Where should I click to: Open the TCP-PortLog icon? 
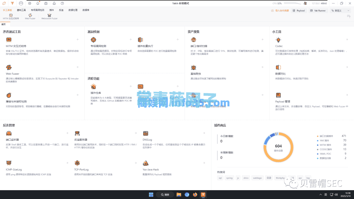click(77, 163)
